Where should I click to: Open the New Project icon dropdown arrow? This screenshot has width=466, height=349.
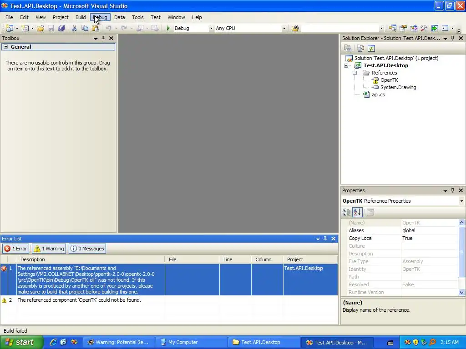point(17,29)
